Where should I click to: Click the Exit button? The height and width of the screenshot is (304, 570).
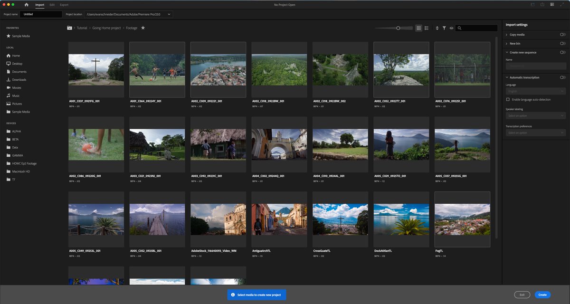(x=522, y=294)
